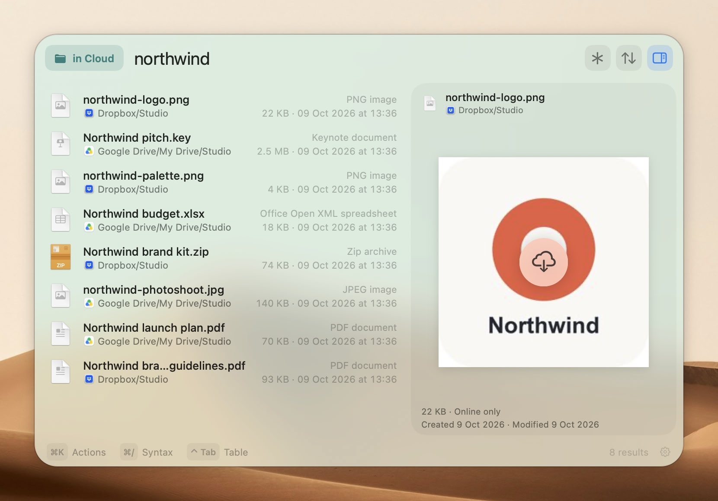Viewport: 718px width, 501px height.
Task: Click the Google Drive icon under Northwind pitch.key
Action: tap(89, 151)
